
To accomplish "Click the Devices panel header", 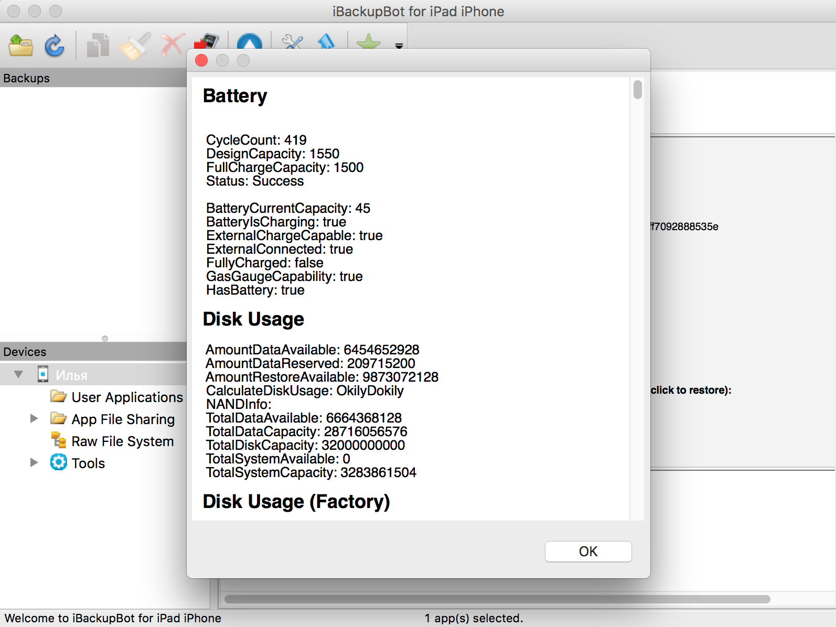I will click(93, 352).
